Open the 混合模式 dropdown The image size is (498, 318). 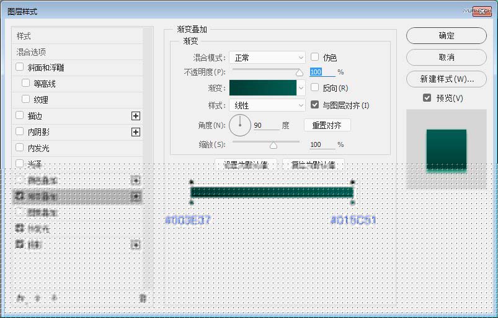pyautogui.click(x=267, y=58)
